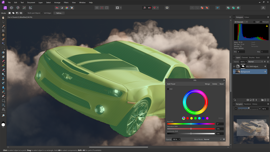Check the HSV checkbox in HSL panel

click(x=168, y=89)
